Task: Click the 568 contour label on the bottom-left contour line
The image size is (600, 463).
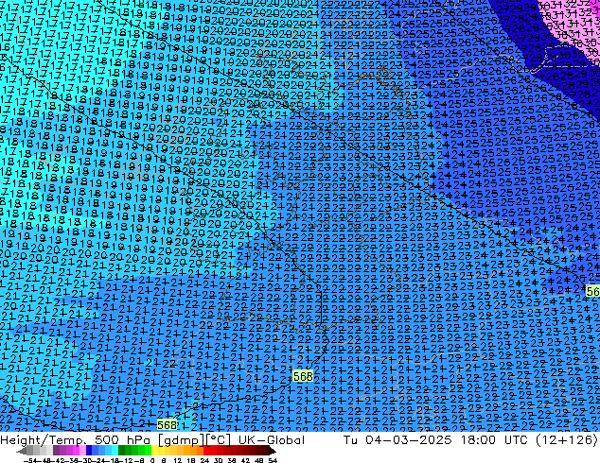Action: tap(167, 425)
